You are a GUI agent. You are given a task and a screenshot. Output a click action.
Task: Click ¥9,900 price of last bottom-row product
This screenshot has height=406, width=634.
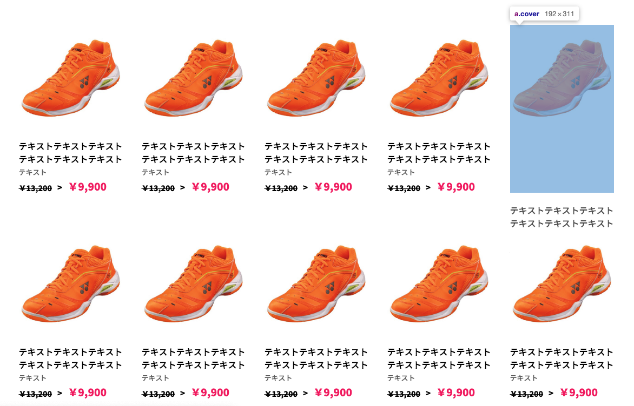coord(579,393)
